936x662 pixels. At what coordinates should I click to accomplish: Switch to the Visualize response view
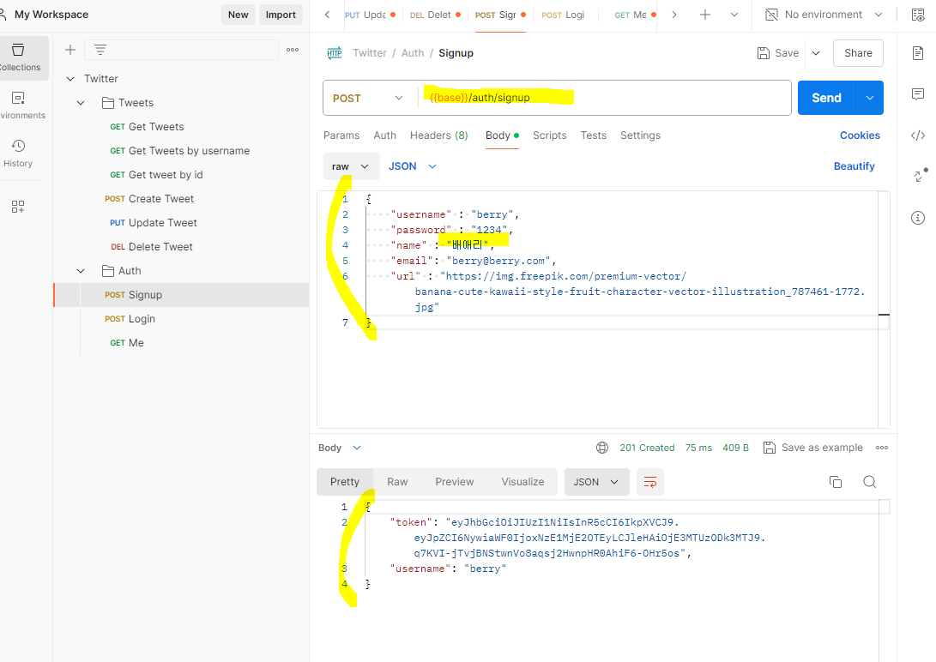coord(522,482)
